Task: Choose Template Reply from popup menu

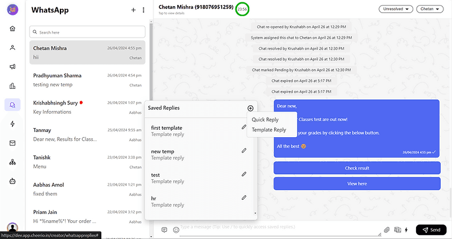Action: 268,130
